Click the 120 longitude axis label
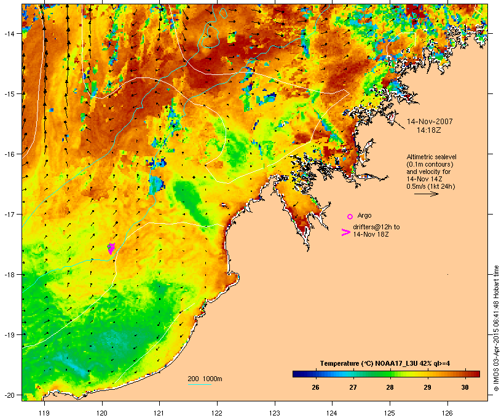This screenshot has width=504, height=418. (102, 413)
